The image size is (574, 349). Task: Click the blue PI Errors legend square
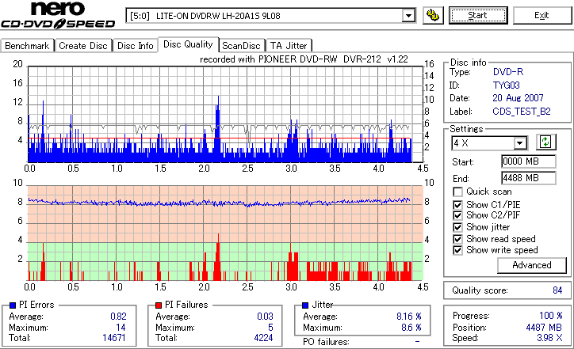point(13,305)
